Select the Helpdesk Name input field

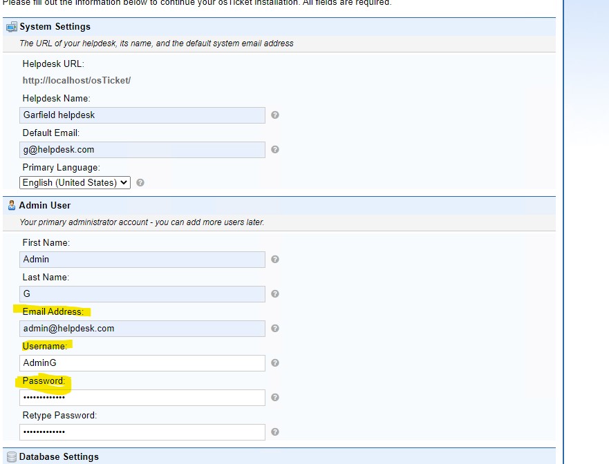click(142, 115)
